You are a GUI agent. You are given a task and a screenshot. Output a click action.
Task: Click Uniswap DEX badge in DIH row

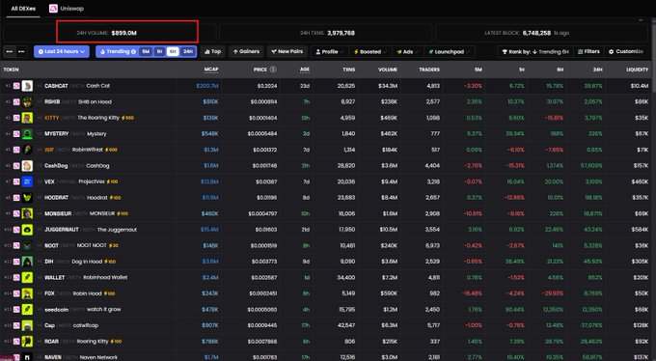pos(16,262)
